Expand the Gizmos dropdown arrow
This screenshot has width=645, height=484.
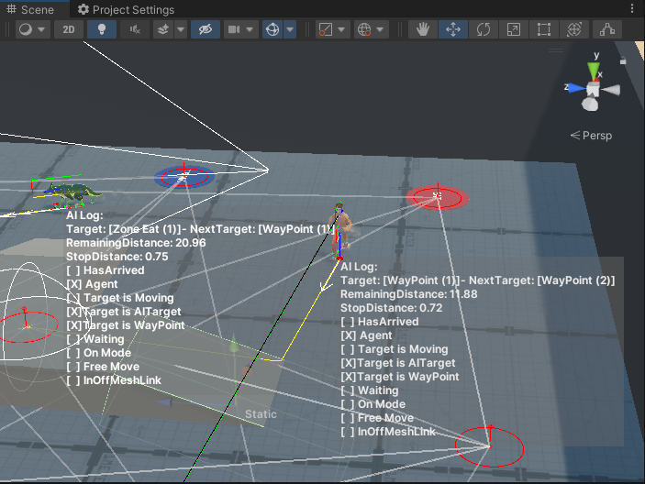[x=291, y=29]
